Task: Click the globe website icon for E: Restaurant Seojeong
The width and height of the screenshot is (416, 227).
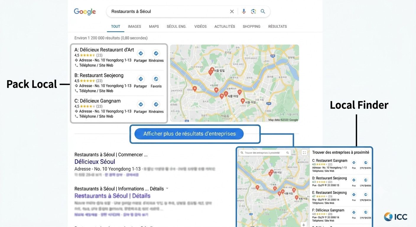Action: 365,194
